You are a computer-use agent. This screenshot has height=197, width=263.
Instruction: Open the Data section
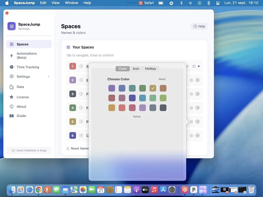29,87
